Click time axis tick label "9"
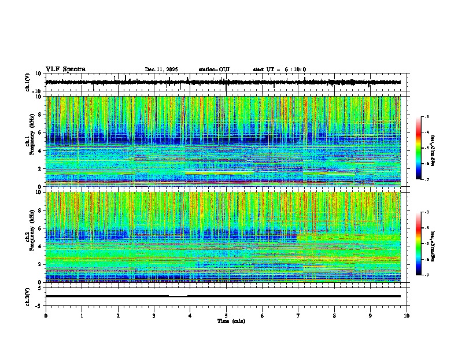 (x=370, y=316)
